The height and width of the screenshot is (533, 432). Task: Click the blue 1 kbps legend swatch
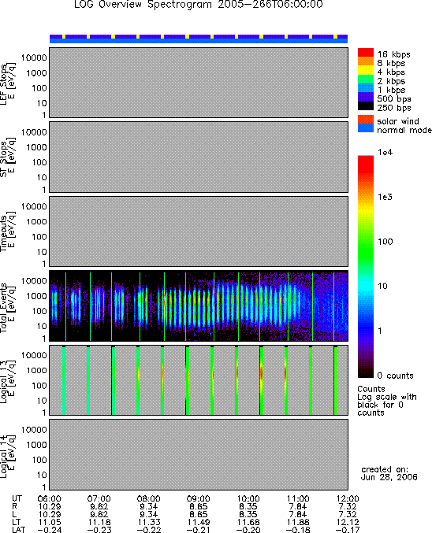click(x=366, y=88)
